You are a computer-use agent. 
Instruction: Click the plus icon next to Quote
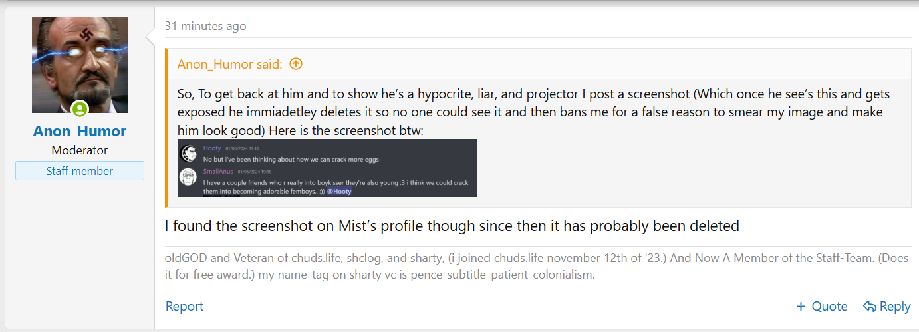coord(801,307)
